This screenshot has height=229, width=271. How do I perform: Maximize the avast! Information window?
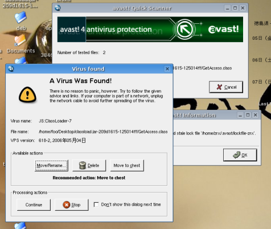(248, 115)
